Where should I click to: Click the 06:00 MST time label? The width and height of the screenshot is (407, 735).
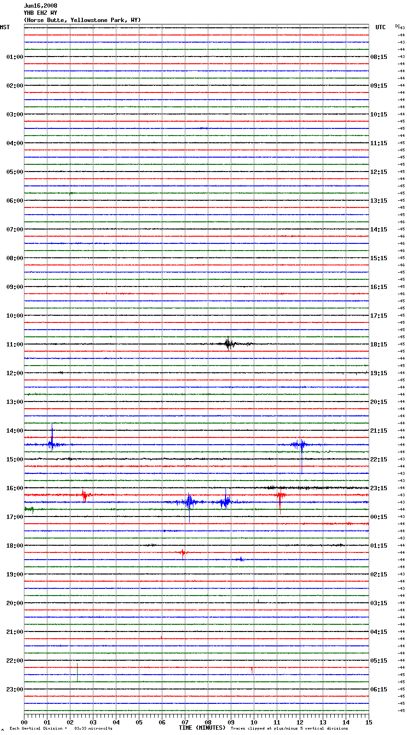pos(15,201)
